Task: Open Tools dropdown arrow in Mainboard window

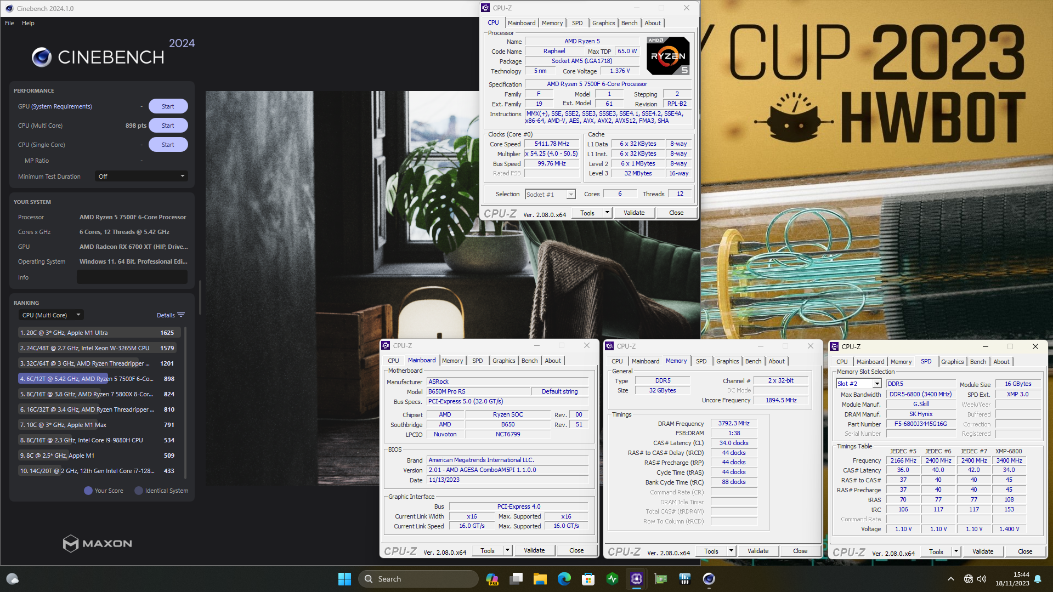Action: [x=507, y=550]
